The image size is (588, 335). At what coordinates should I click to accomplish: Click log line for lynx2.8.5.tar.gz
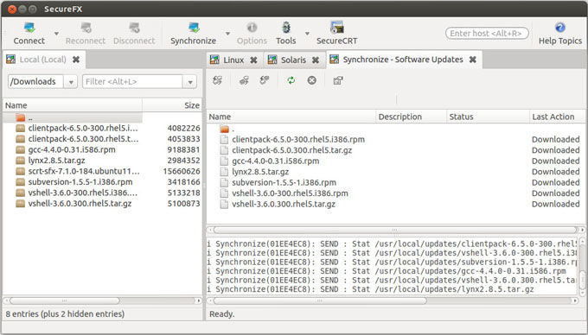[370, 289]
